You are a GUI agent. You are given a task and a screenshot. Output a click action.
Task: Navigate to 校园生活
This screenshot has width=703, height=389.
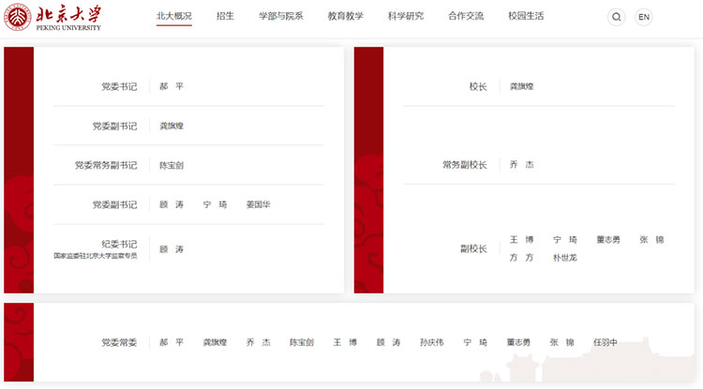pos(526,17)
